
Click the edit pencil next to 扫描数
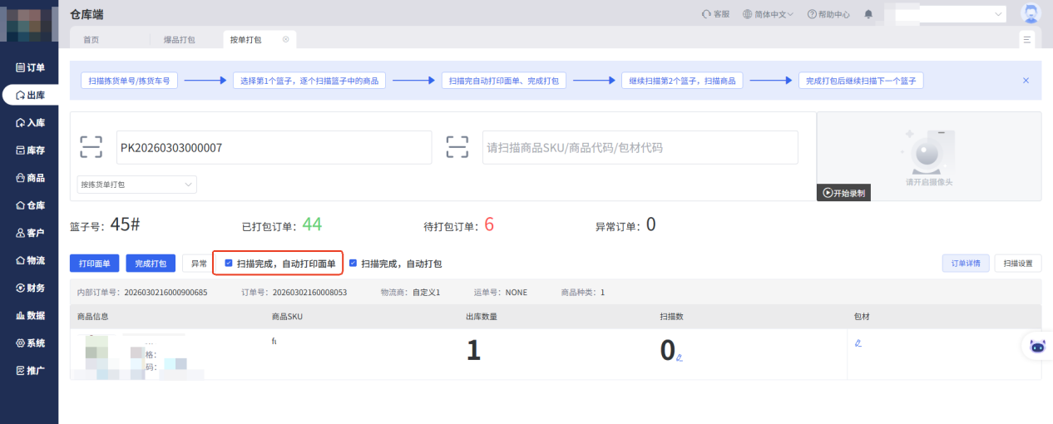[680, 357]
